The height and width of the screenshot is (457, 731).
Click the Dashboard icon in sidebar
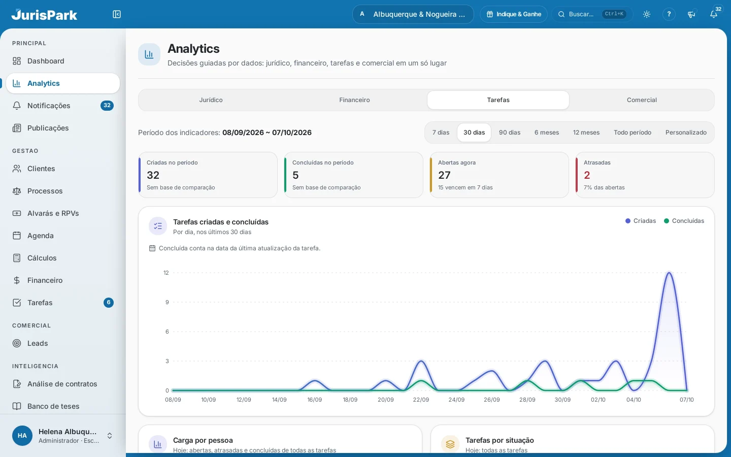17,61
